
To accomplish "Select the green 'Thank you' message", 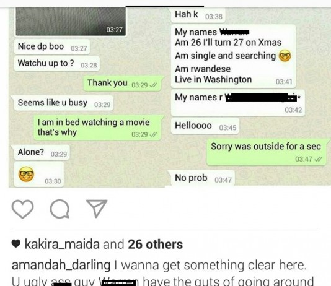I will click(x=123, y=83).
